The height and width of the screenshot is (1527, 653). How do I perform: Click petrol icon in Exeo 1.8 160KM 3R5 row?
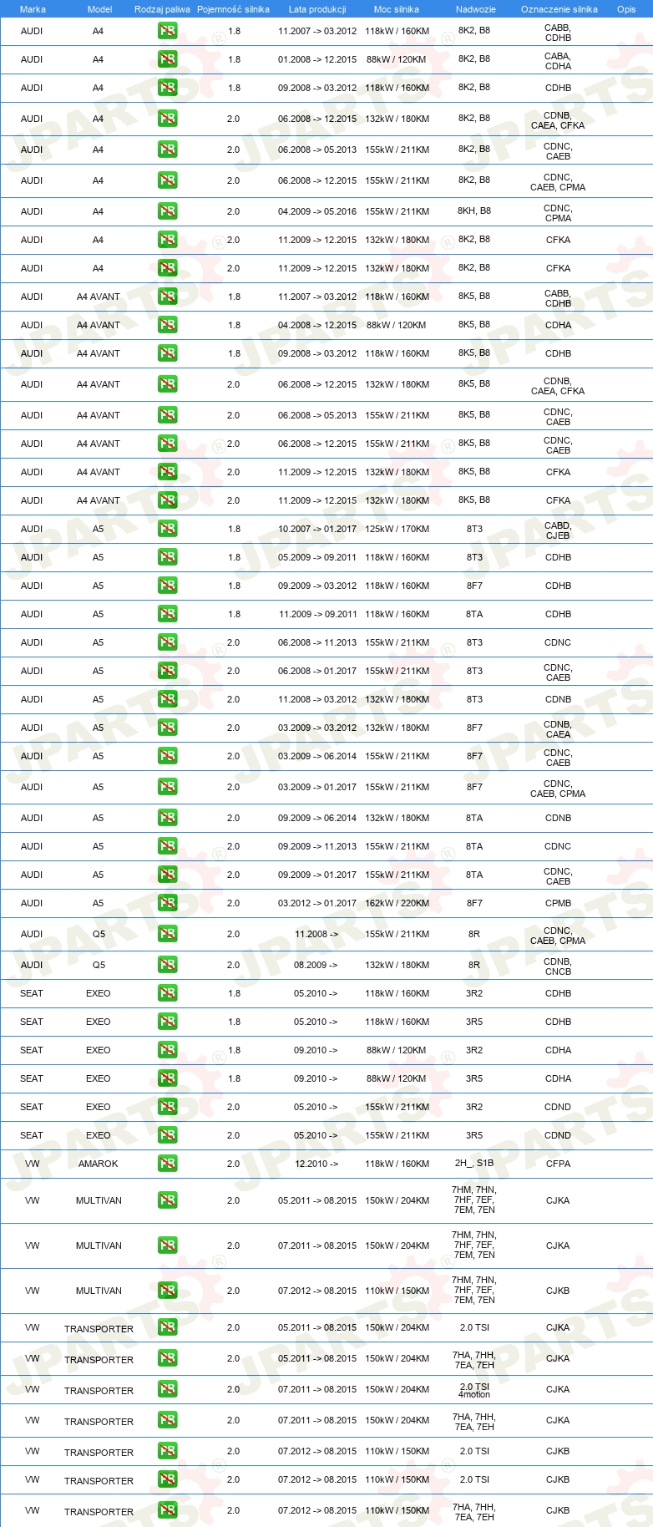coord(168,1022)
